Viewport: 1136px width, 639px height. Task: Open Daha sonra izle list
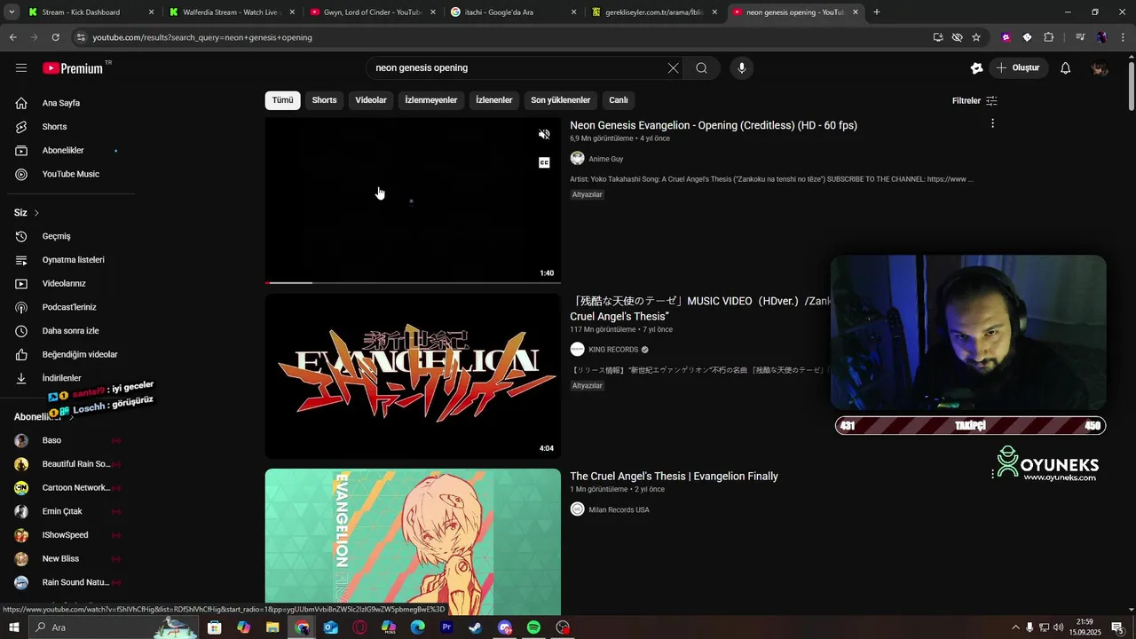pos(71,331)
